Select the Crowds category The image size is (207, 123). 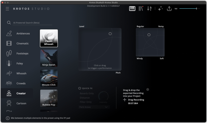click(21, 83)
